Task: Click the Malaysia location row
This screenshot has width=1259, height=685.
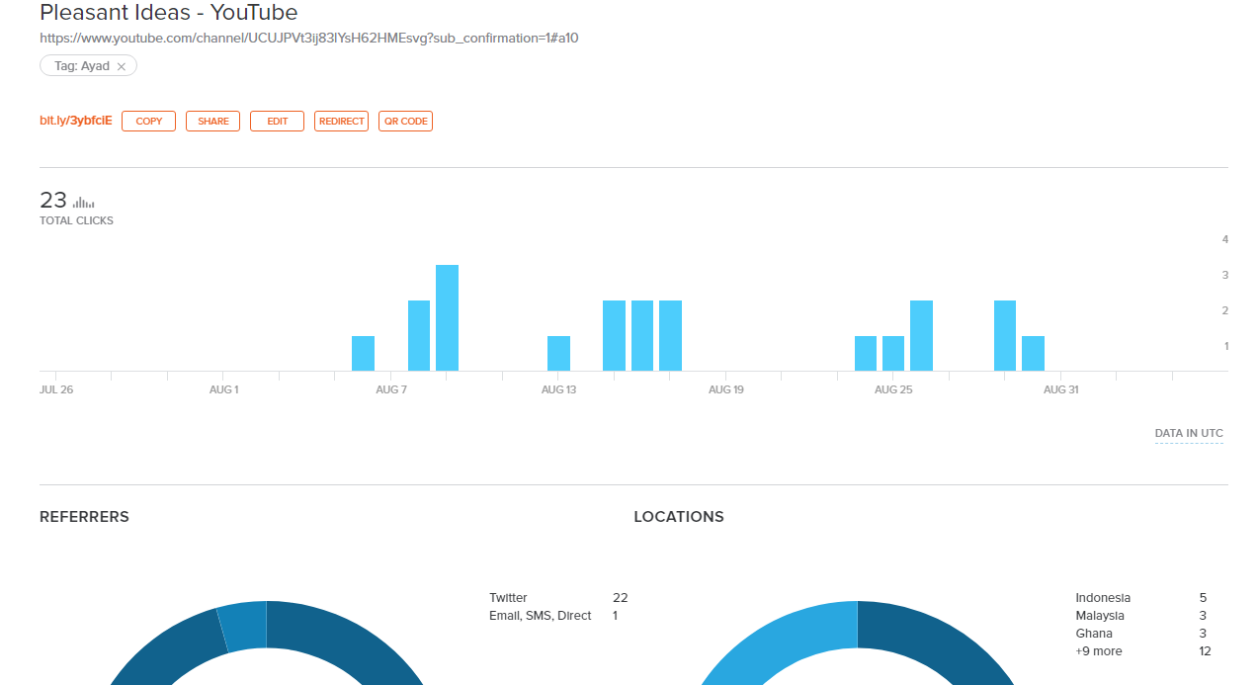Action: (1141, 615)
